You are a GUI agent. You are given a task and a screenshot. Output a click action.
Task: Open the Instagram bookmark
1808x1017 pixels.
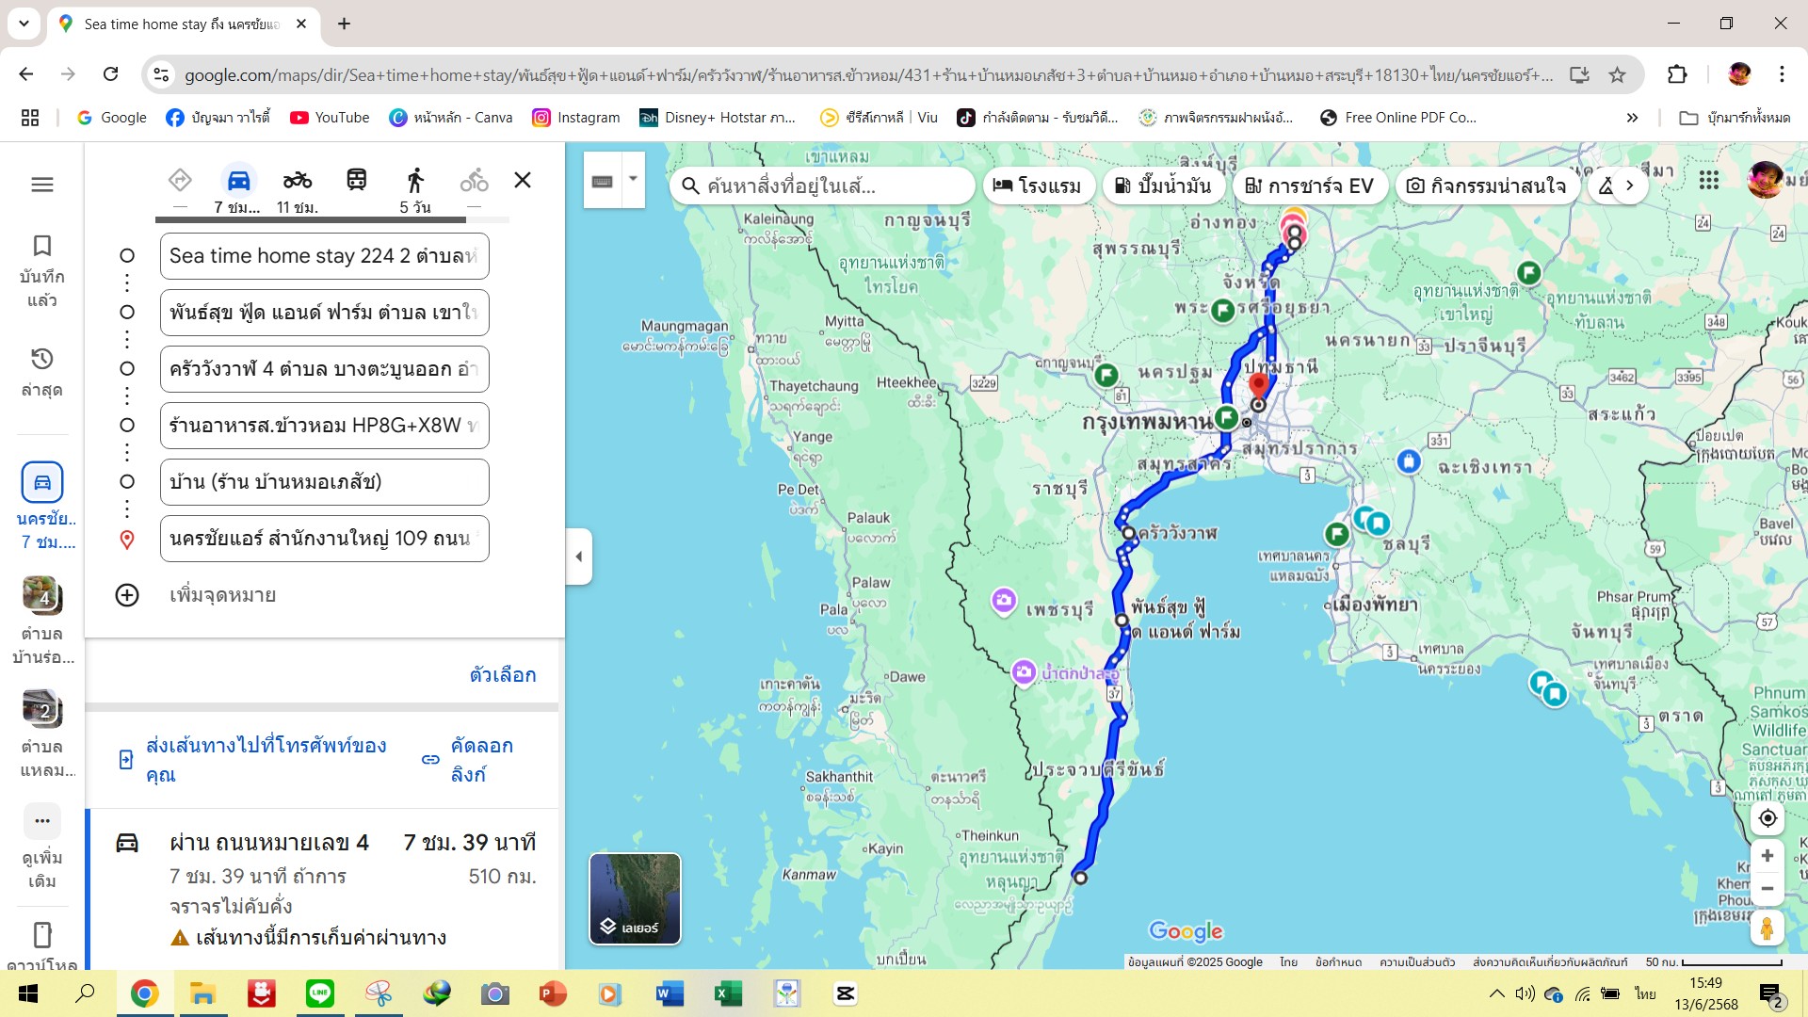(x=576, y=118)
